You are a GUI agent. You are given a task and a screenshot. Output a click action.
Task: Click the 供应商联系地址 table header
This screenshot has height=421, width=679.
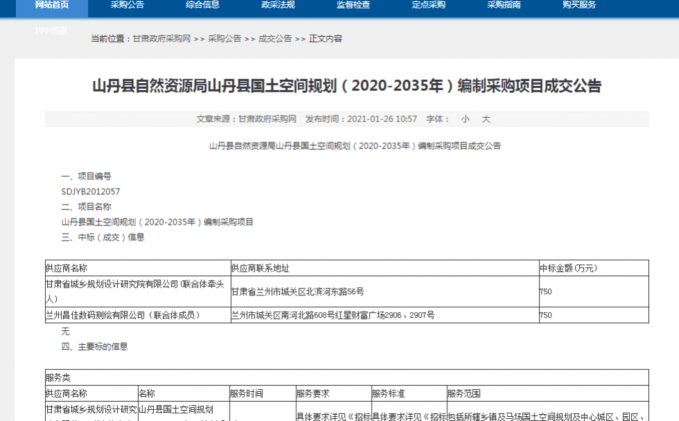(x=260, y=268)
